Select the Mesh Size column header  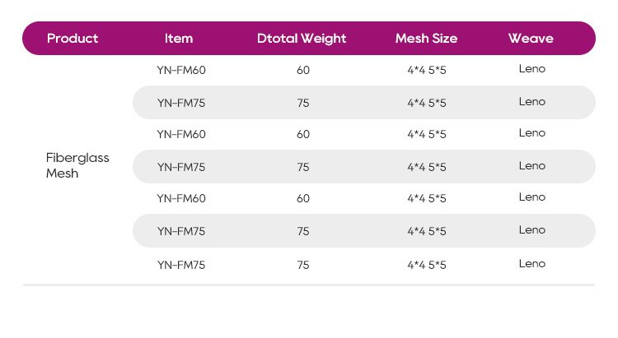[426, 39]
